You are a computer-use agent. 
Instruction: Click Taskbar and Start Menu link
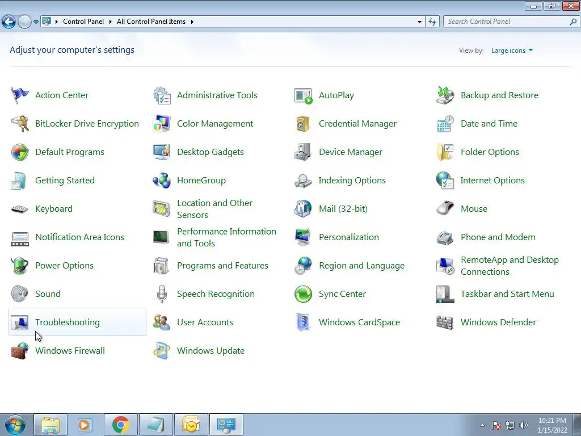(x=507, y=294)
